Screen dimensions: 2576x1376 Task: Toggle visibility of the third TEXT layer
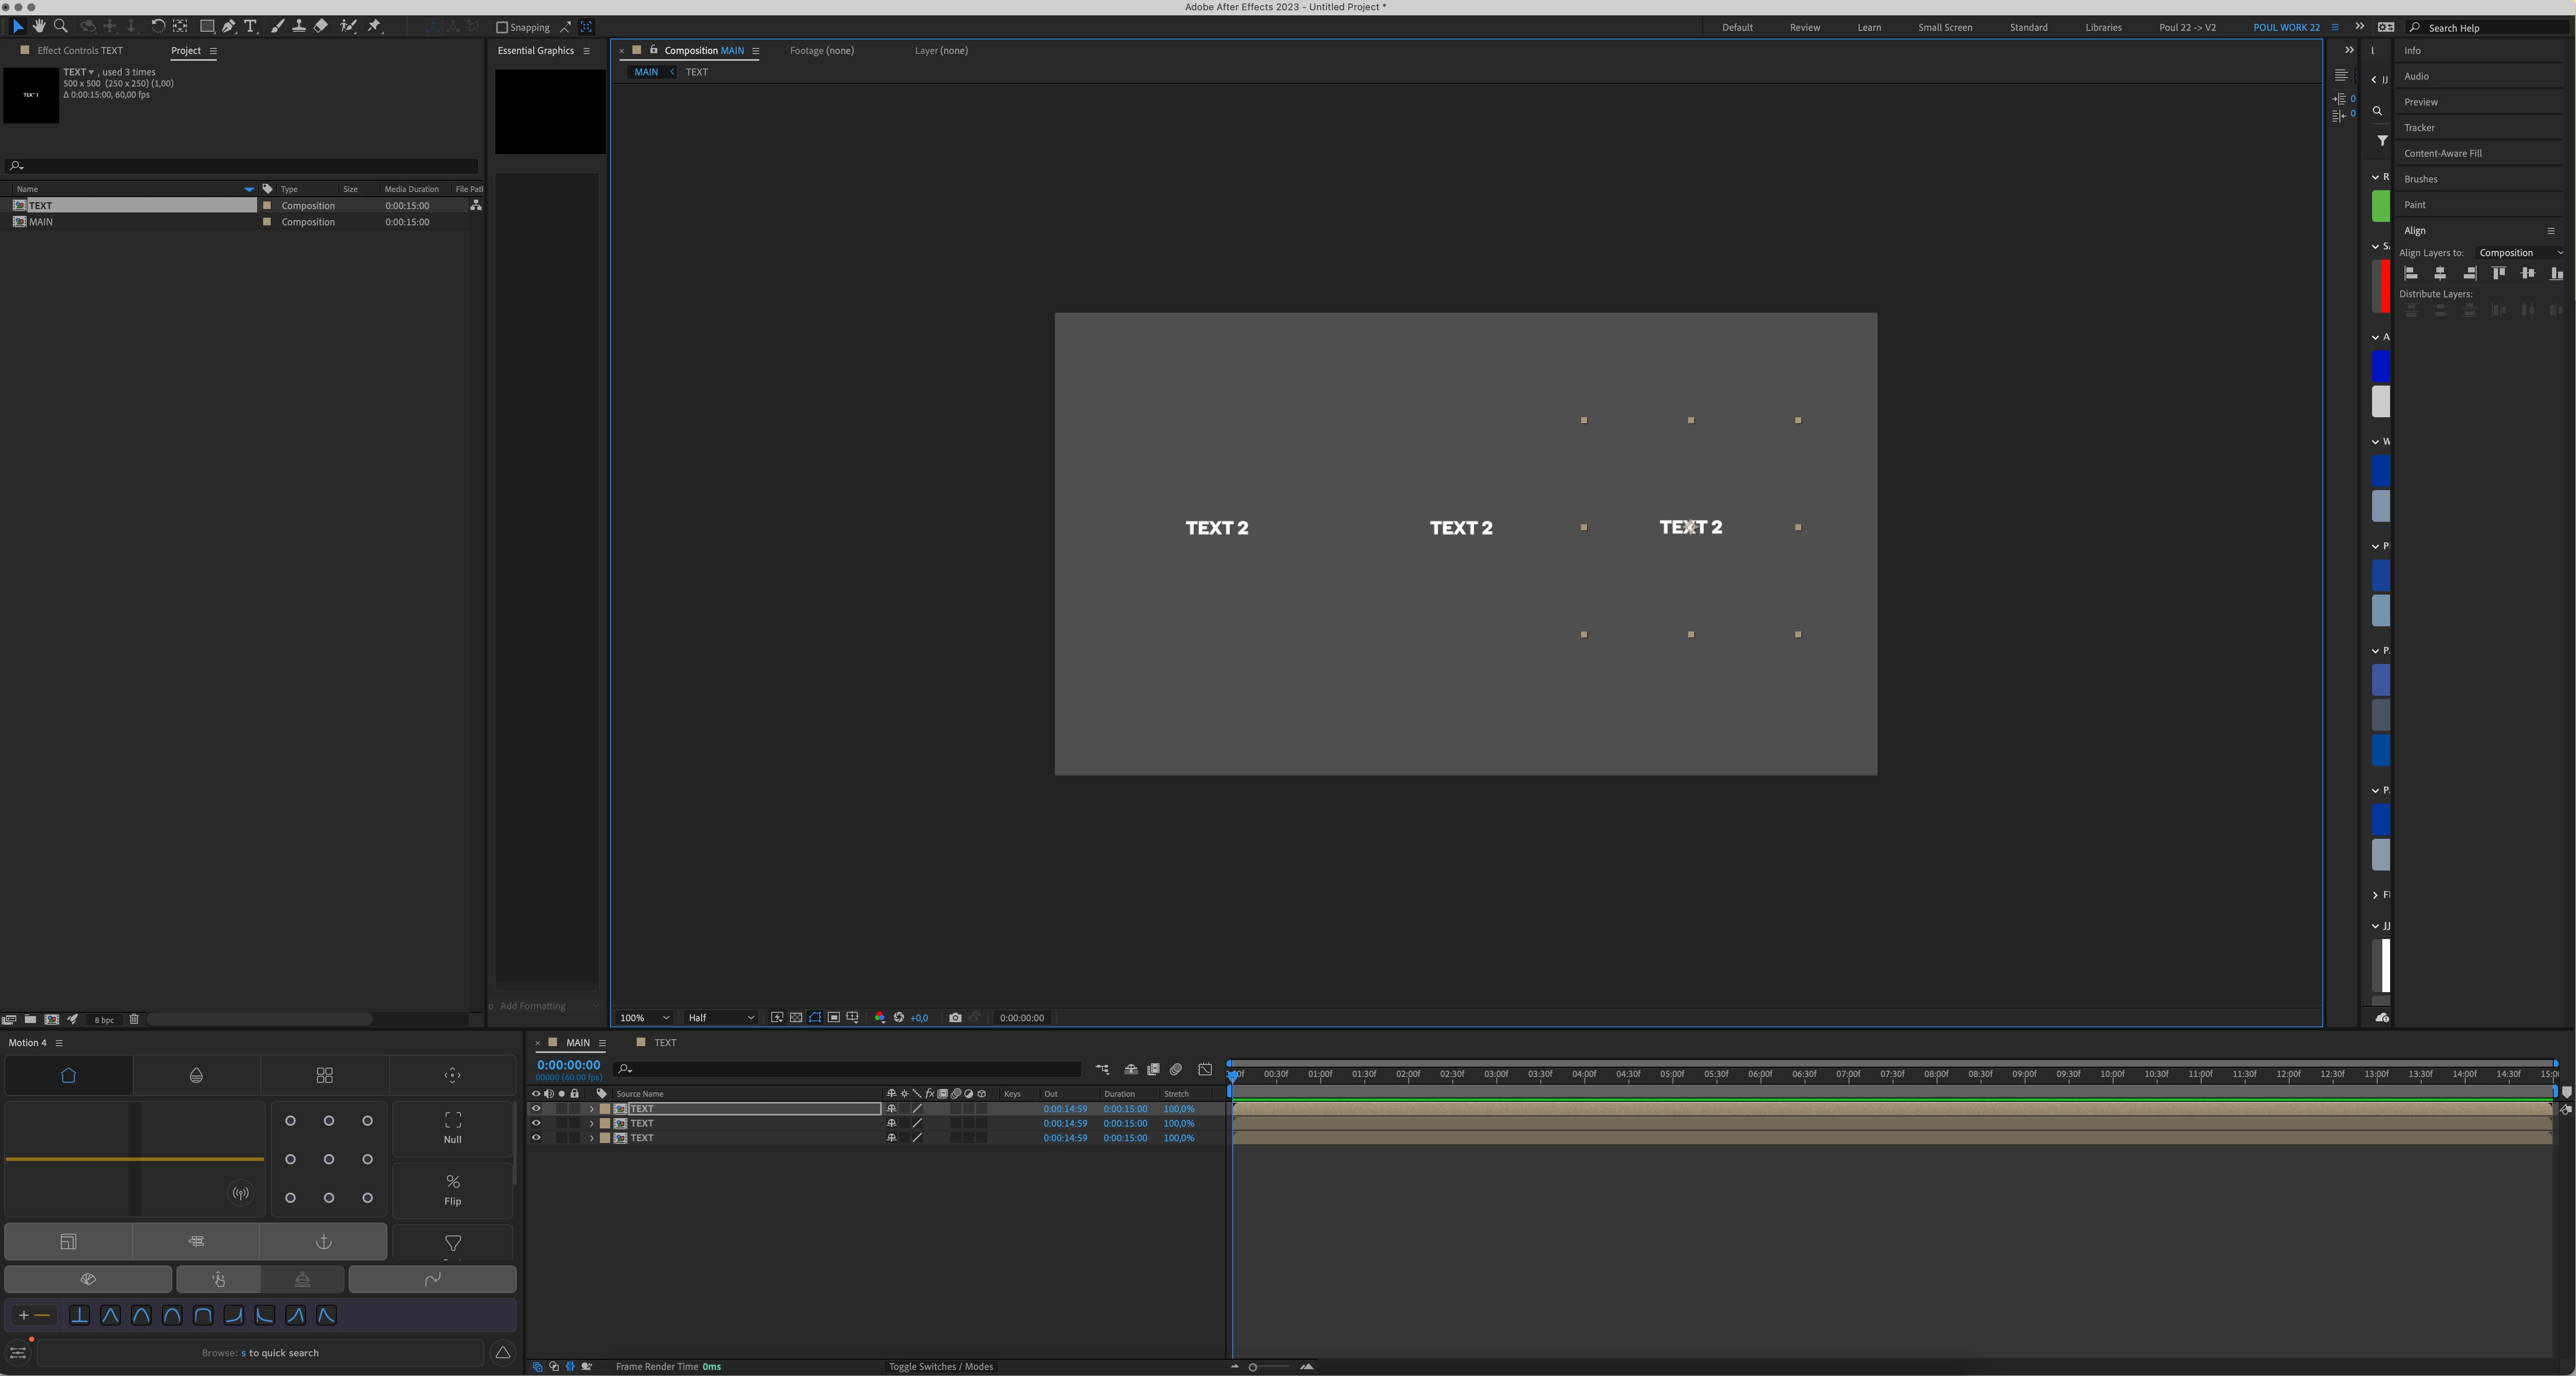tap(536, 1138)
